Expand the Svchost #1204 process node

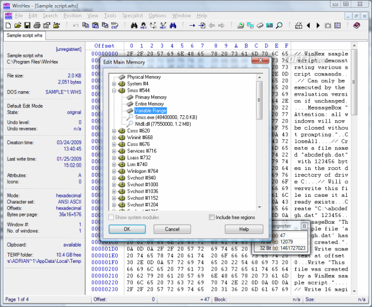pos(114,205)
